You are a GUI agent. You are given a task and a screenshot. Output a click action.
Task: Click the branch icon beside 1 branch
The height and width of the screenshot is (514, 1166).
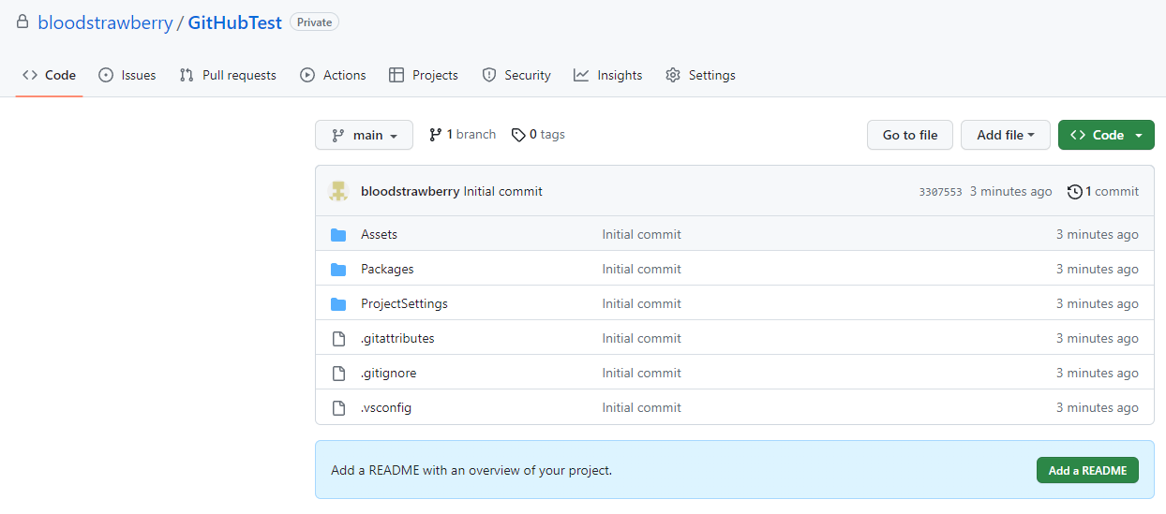click(435, 135)
